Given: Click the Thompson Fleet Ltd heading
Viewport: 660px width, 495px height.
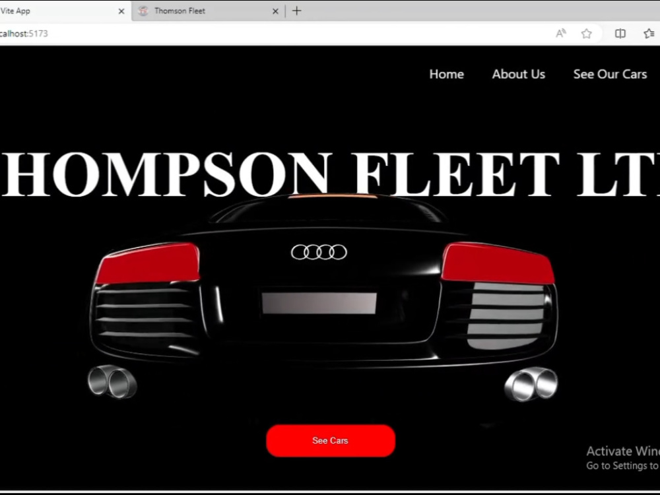Looking at the screenshot, I should (330, 175).
